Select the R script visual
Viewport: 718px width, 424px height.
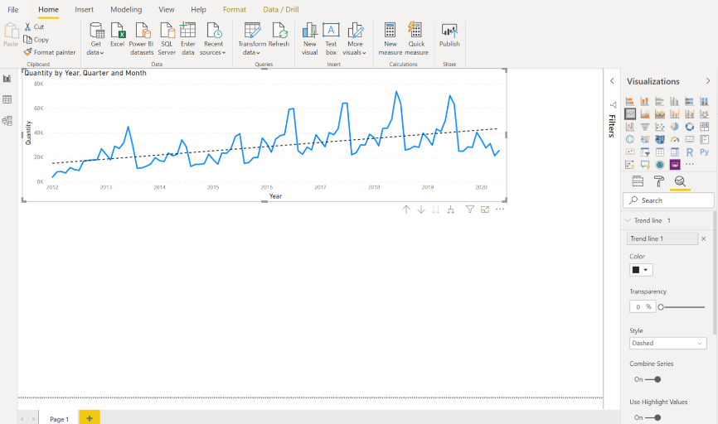[690, 152]
